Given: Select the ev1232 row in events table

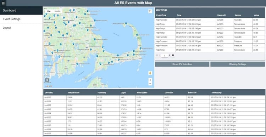Looking at the screenshot, I should click(x=154, y=105).
